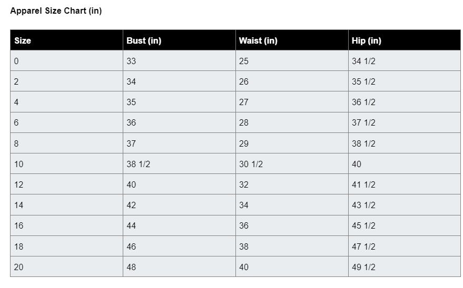Click bust value 42 cell
The image size is (463, 288).
click(x=131, y=205)
